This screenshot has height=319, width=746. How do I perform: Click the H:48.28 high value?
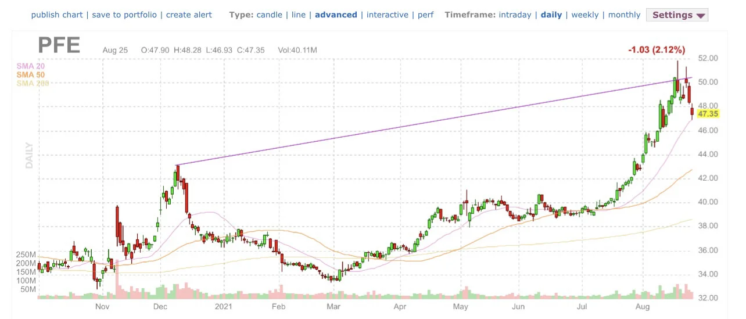(187, 51)
